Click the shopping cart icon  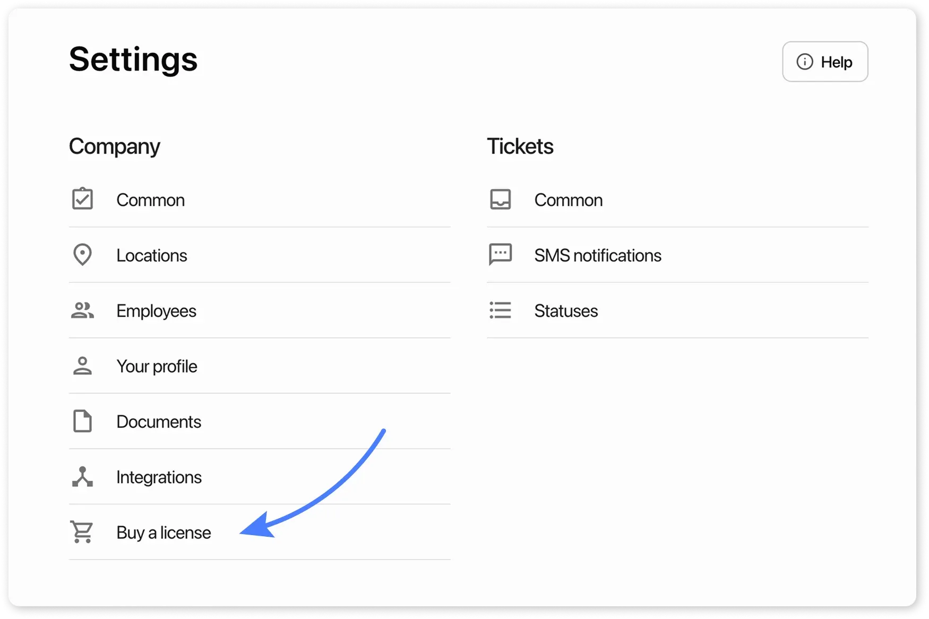pyautogui.click(x=82, y=532)
